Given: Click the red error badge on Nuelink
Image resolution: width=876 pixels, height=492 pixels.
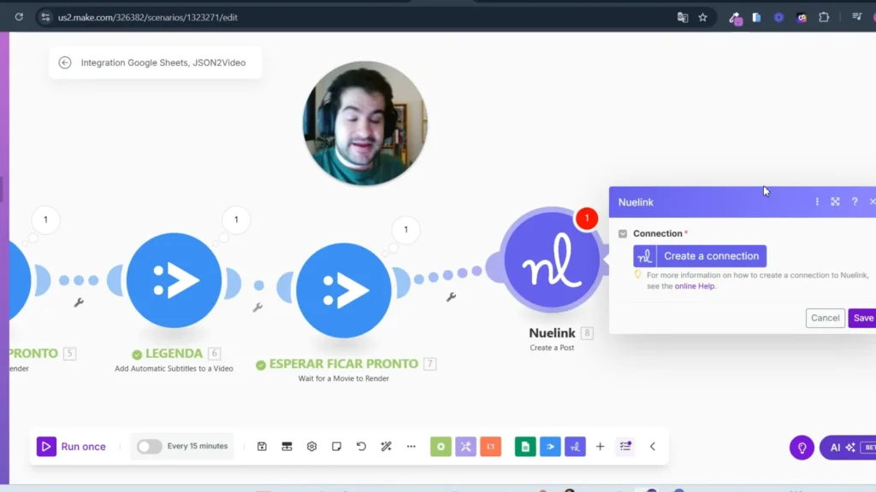Looking at the screenshot, I should click(x=587, y=218).
